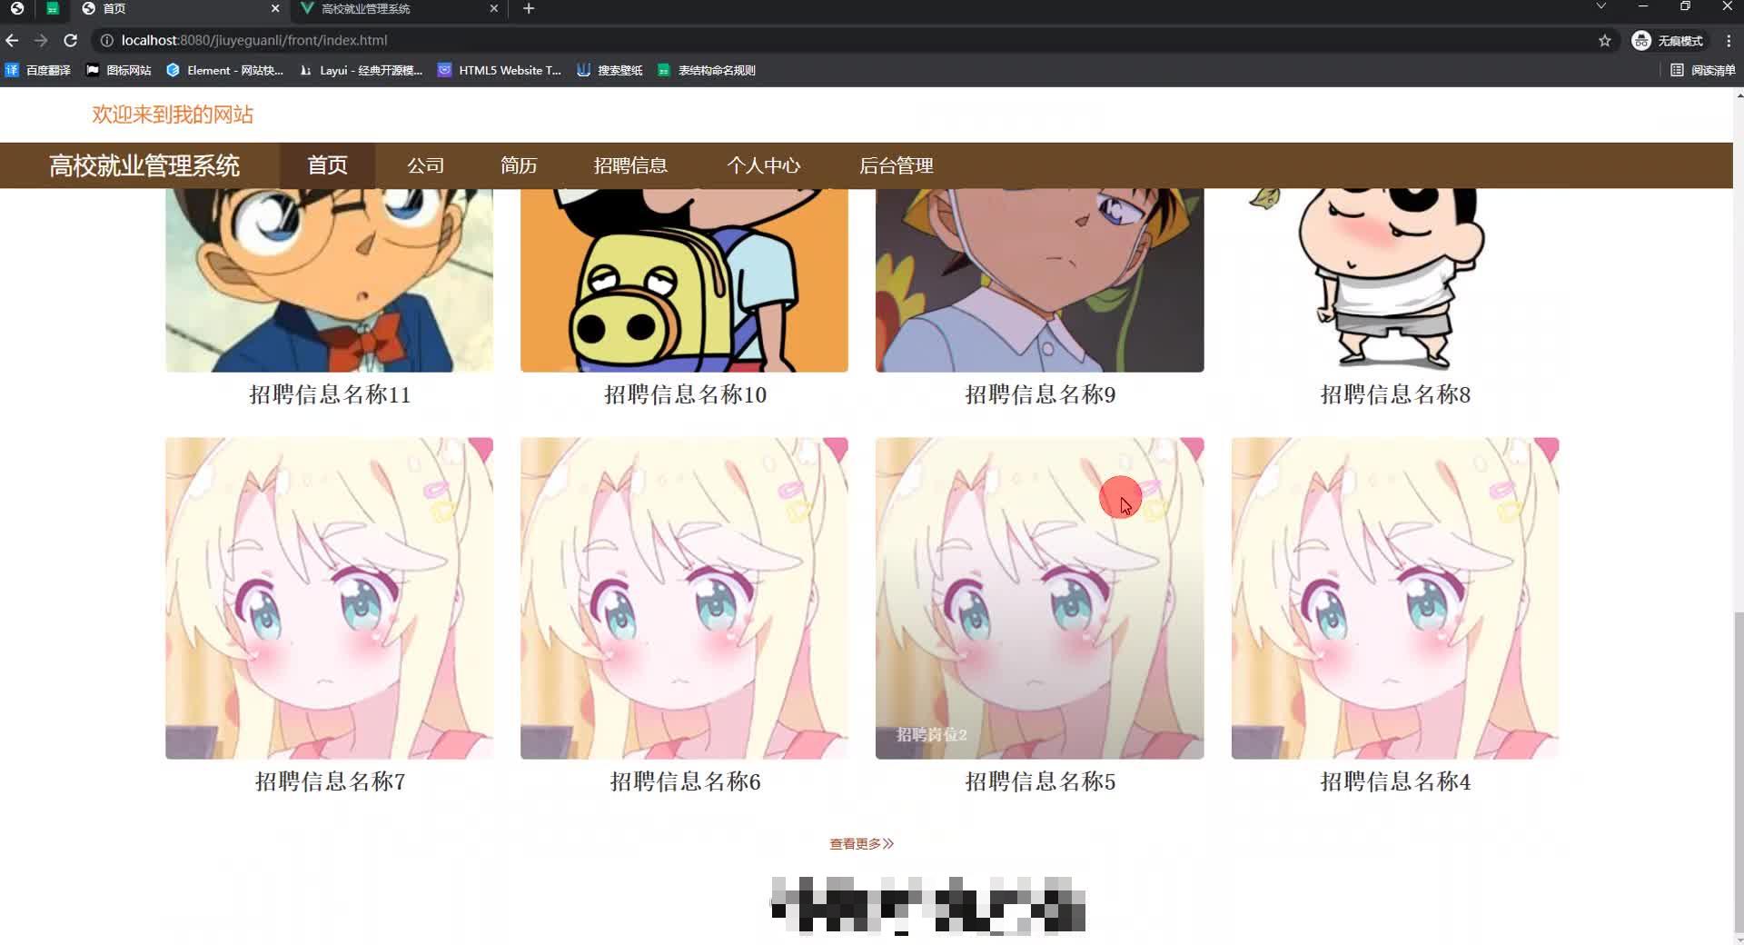1744x945 pixels.
Task: Open 个人中心 in the navigation bar
Action: coord(763,165)
